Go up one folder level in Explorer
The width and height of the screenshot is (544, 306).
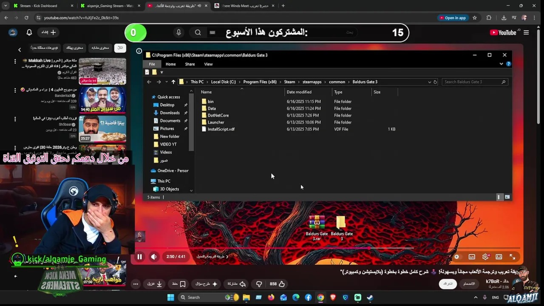click(x=173, y=82)
